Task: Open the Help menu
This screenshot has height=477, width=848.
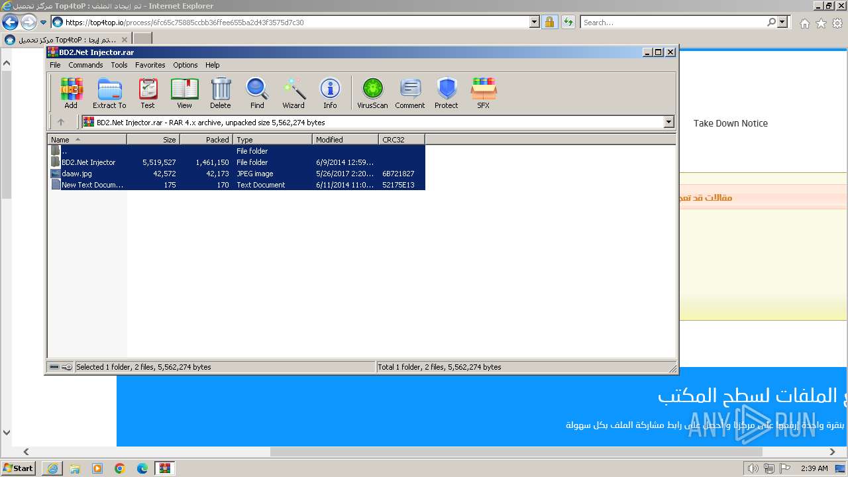Action: 213,65
